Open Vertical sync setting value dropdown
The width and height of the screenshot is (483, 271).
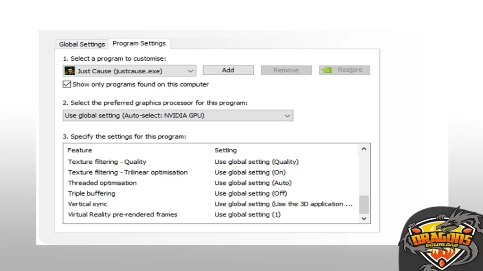(283, 204)
